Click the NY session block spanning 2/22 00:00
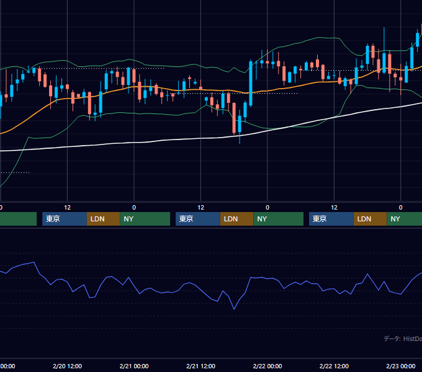The height and width of the screenshot is (372, 422). [x=278, y=219]
